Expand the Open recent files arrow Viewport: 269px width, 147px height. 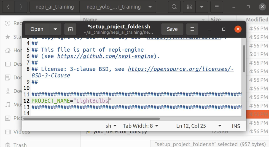click(55, 29)
